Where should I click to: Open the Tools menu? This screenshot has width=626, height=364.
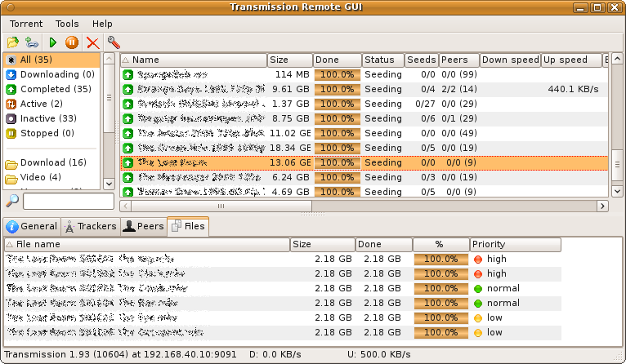(67, 24)
